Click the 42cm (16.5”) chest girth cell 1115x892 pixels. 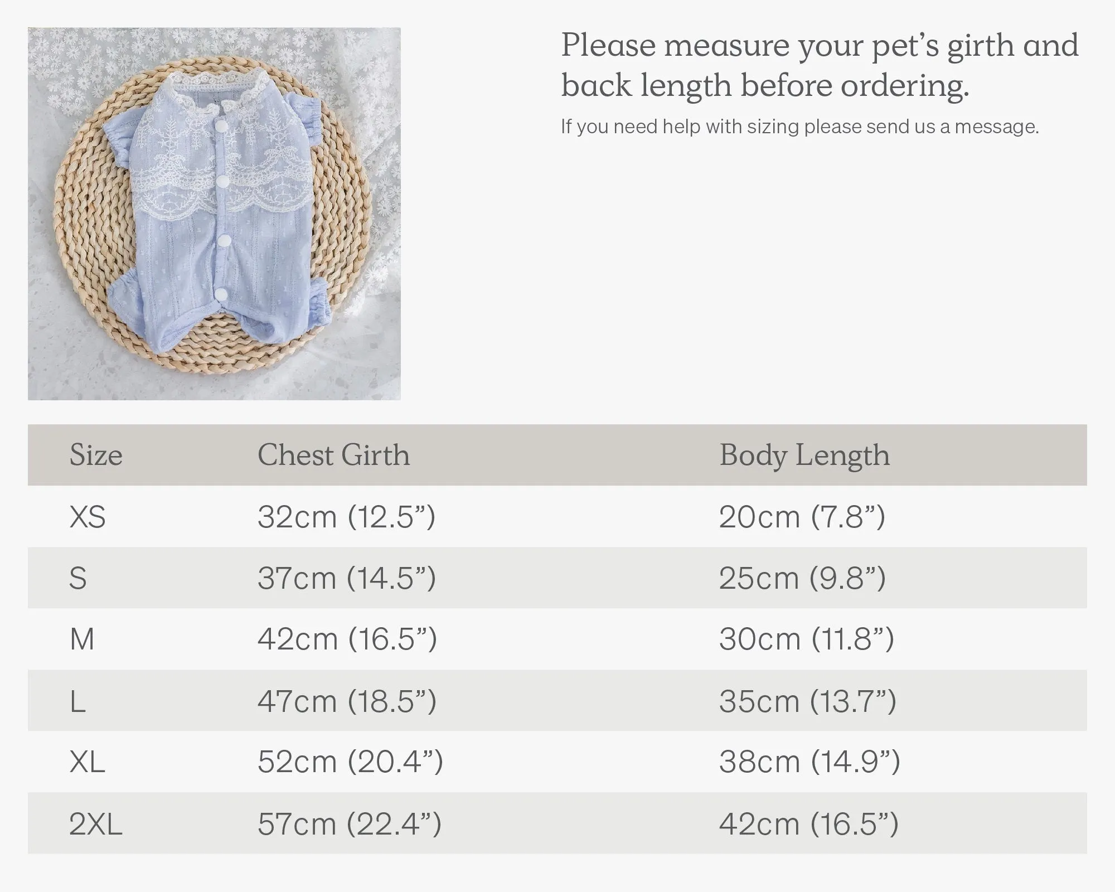pos(347,639)
